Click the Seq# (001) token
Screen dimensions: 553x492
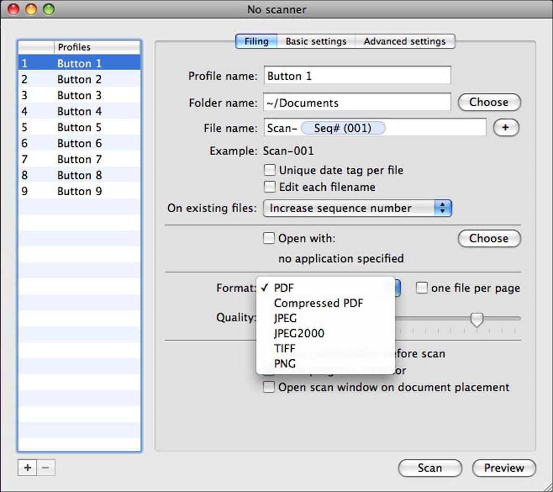[343, 128]
